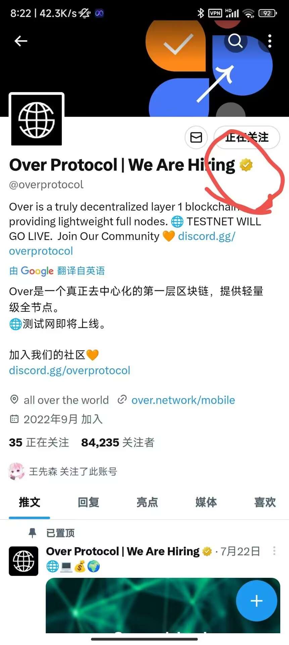Tap the blue plus compose button
The image size is (289, 645).
coord(257,601)
